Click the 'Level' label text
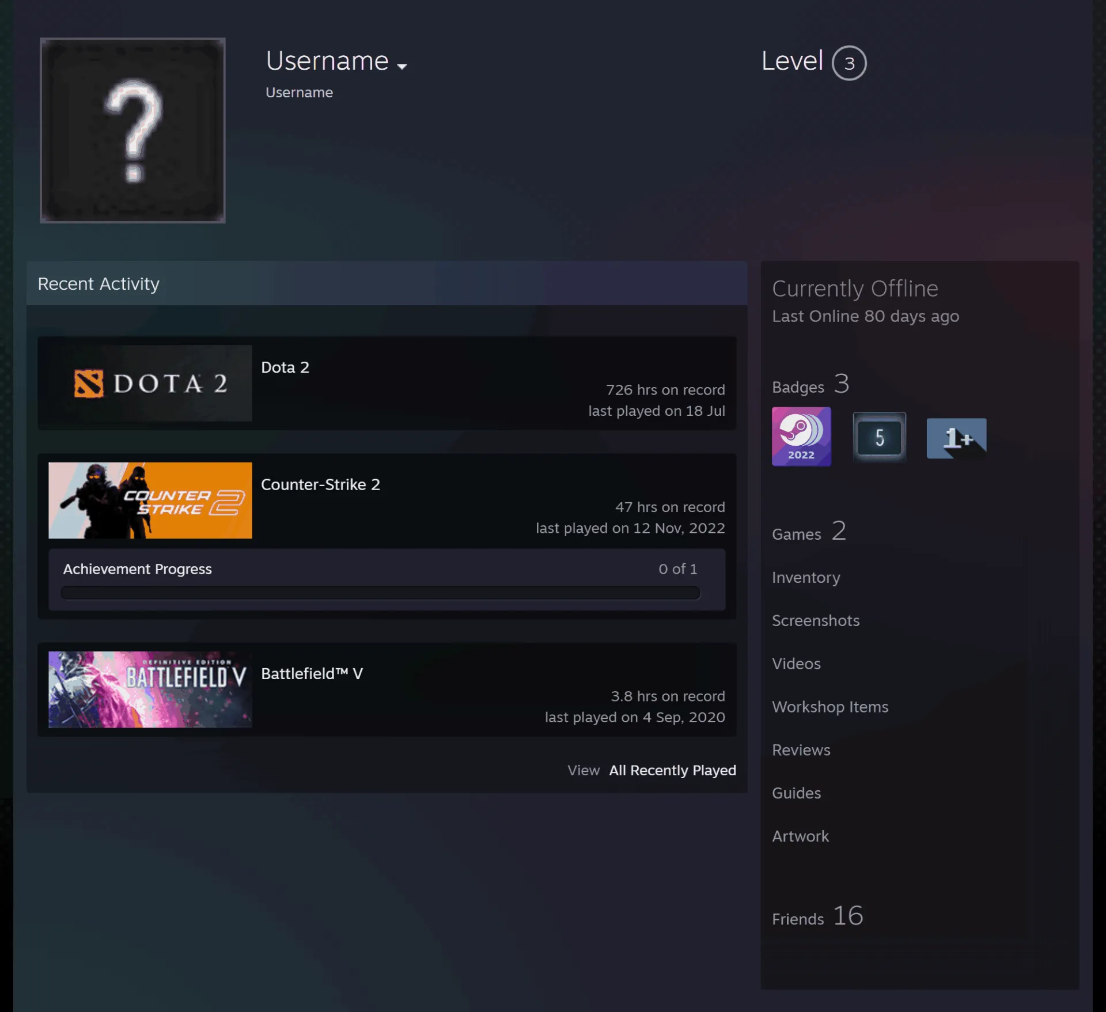The height and width of the screenshot is (1012, 1106). tap(792, 61)
